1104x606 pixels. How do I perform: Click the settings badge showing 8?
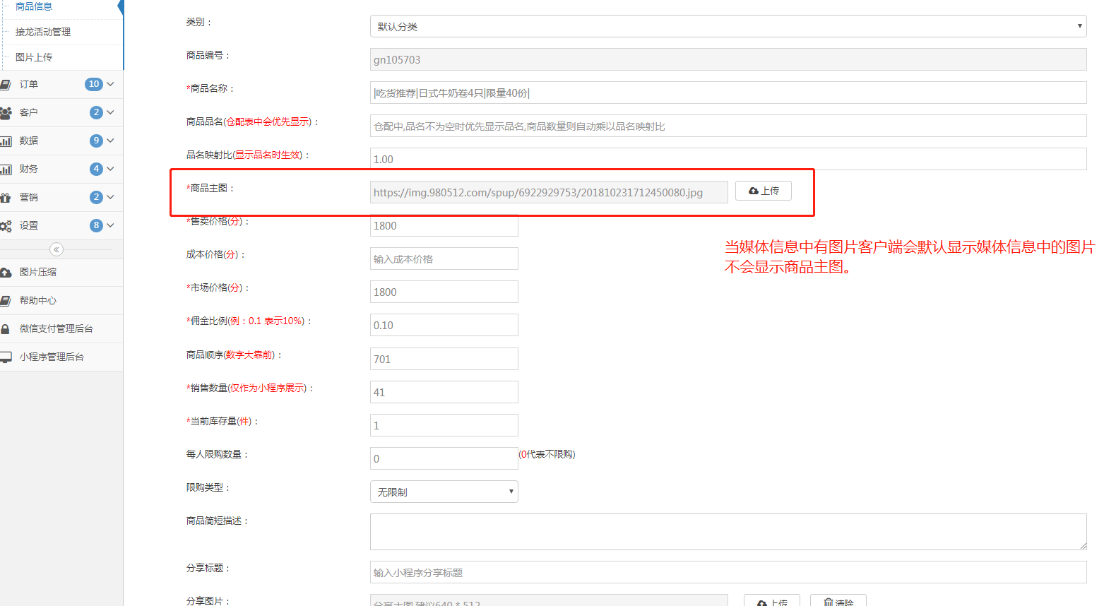click(96, 225)
